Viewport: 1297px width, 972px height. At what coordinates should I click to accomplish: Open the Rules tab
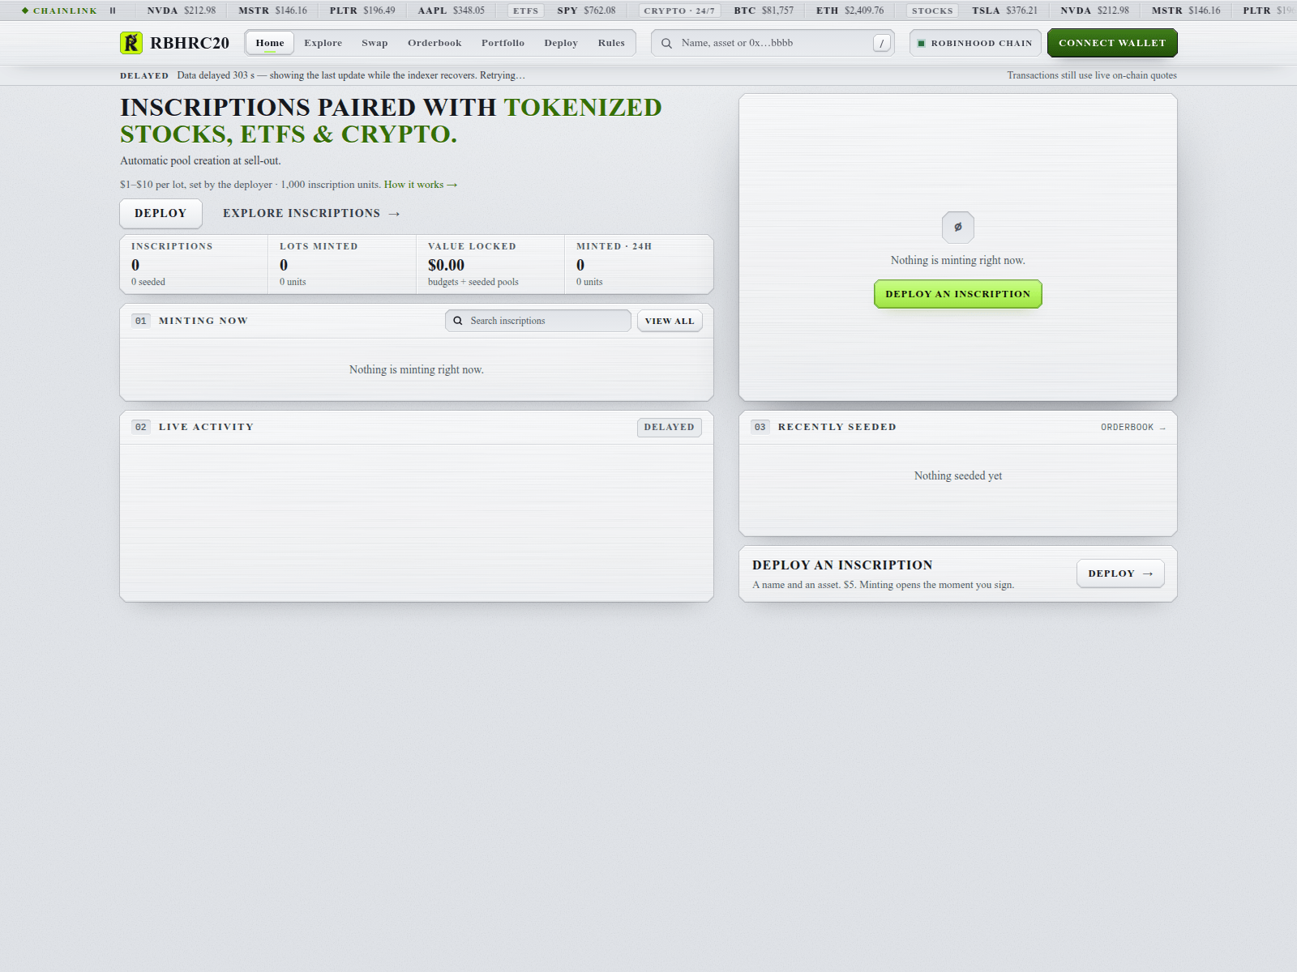pos(611,43)
